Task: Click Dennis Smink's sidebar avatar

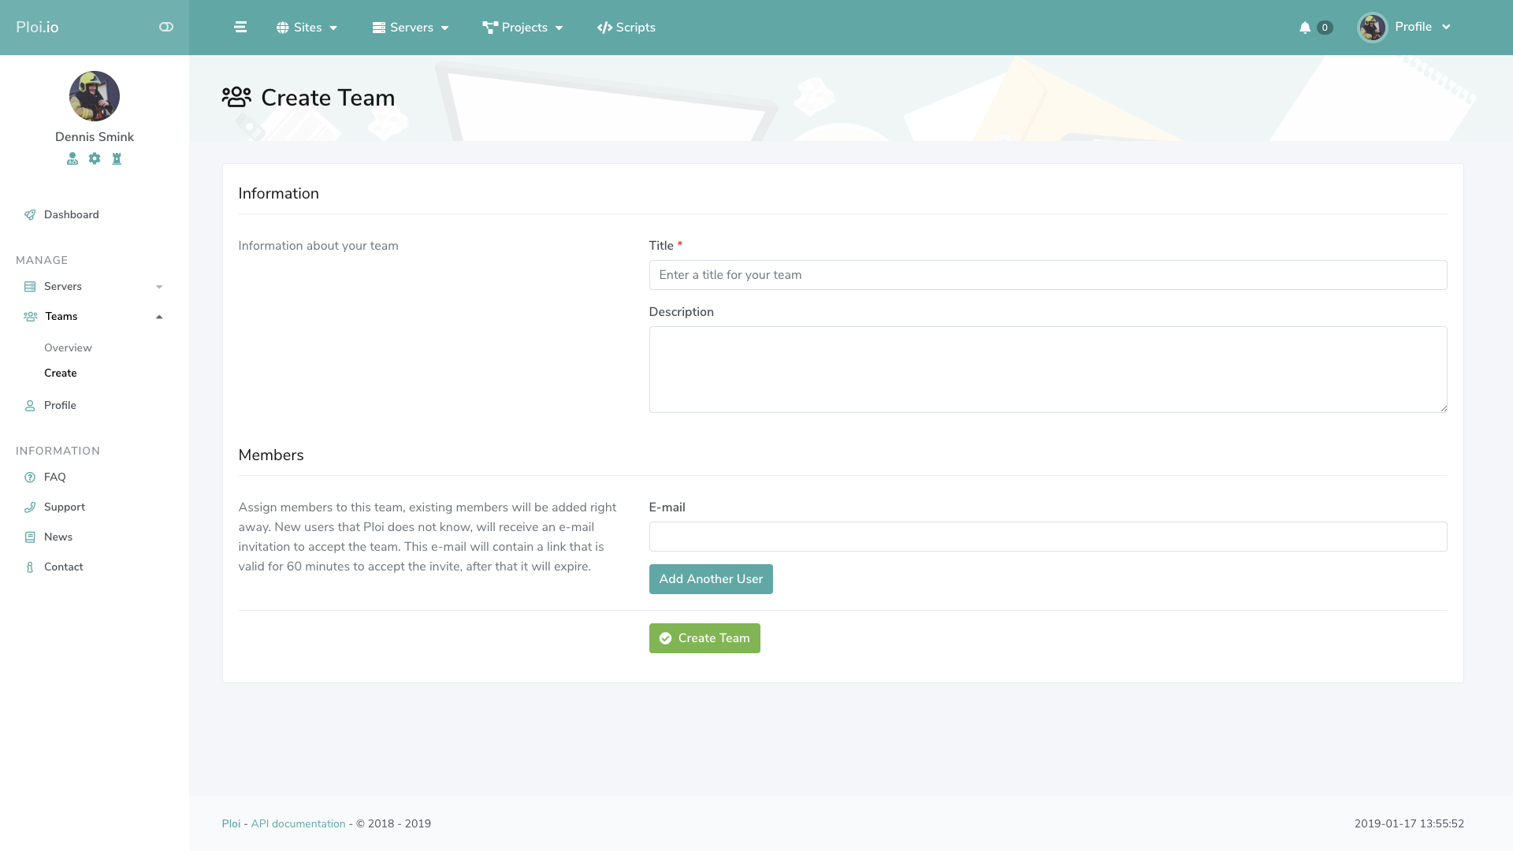Action: point(95,96)
